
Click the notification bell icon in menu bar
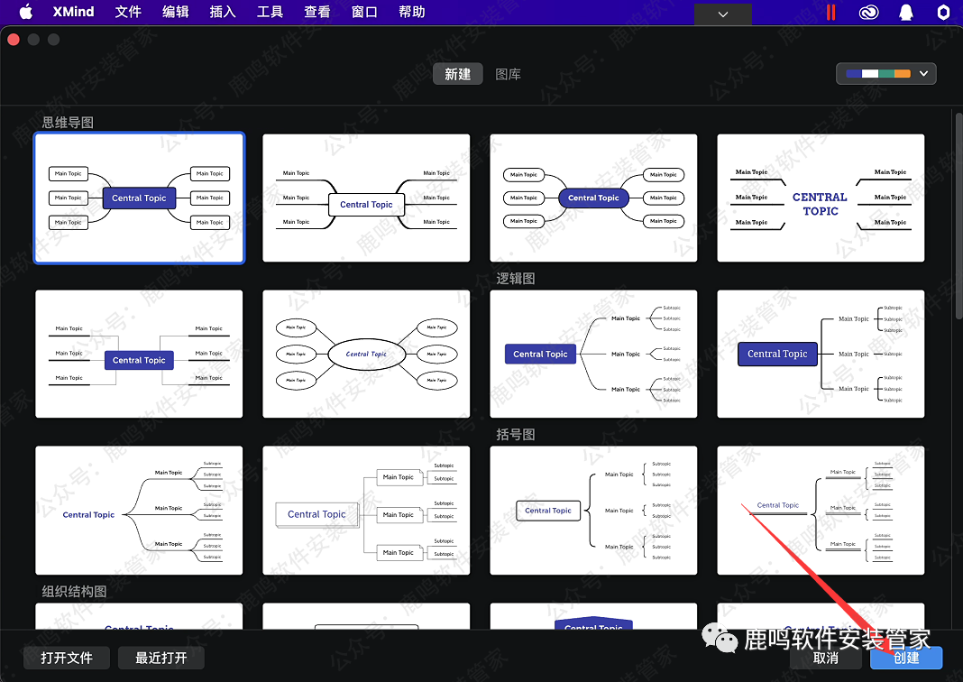(x=905, y=13)
